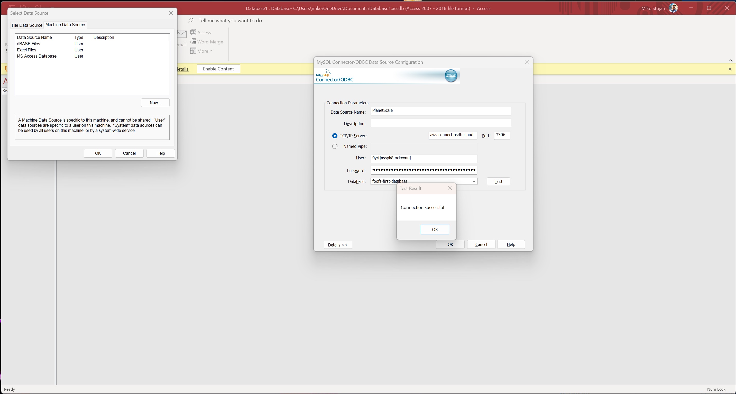Expand the More export options chevron
This screenshot has height=394, width=736.
(211, 51)
